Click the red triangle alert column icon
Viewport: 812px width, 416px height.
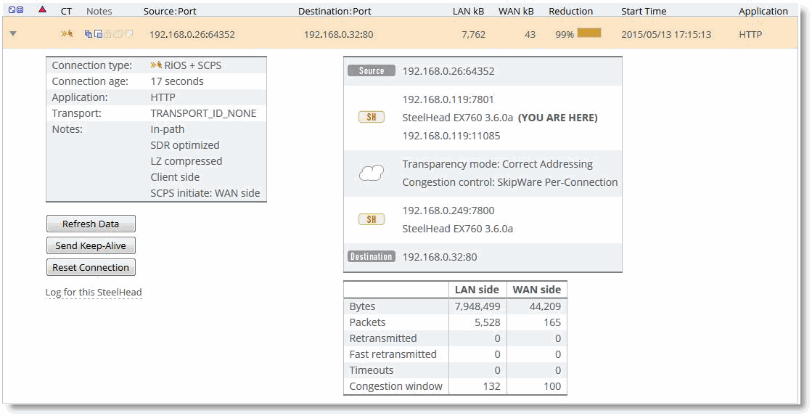[42, 10]
